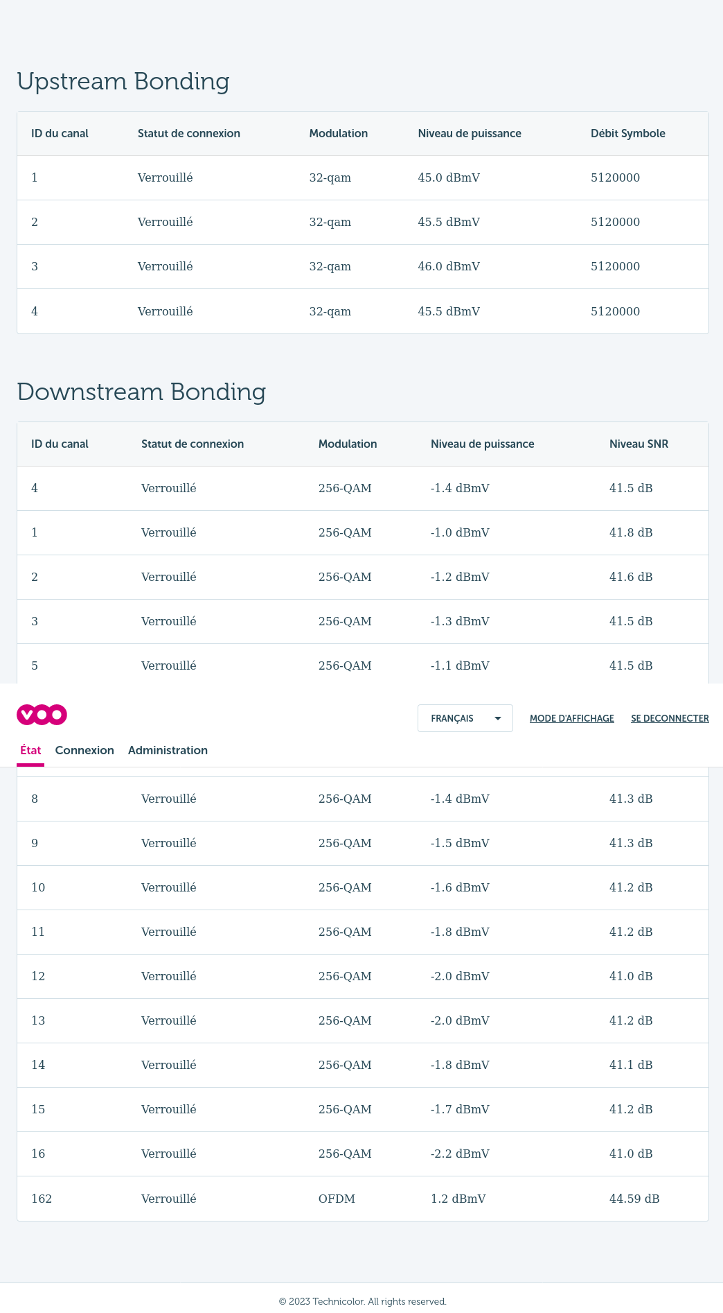Viewport: 723px width, 1313px height.
Task: Open the FRANÇAIS language dropdown
Action: 465,718
